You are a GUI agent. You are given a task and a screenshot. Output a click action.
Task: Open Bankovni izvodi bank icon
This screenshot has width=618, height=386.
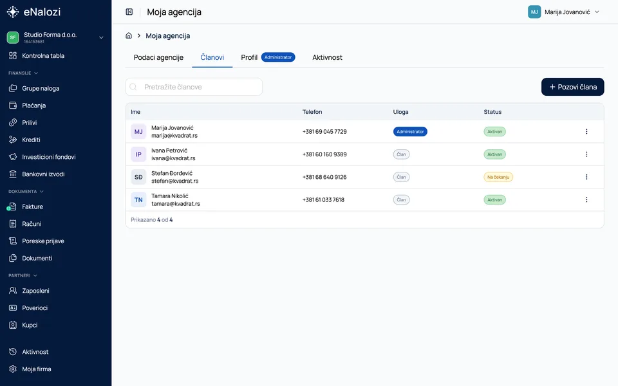(13, 174)
